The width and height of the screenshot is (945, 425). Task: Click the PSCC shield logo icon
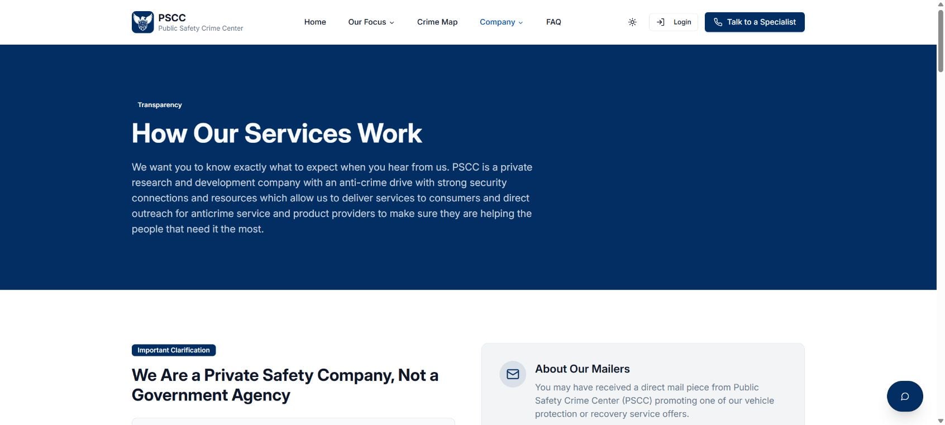[x=142, y=22]
